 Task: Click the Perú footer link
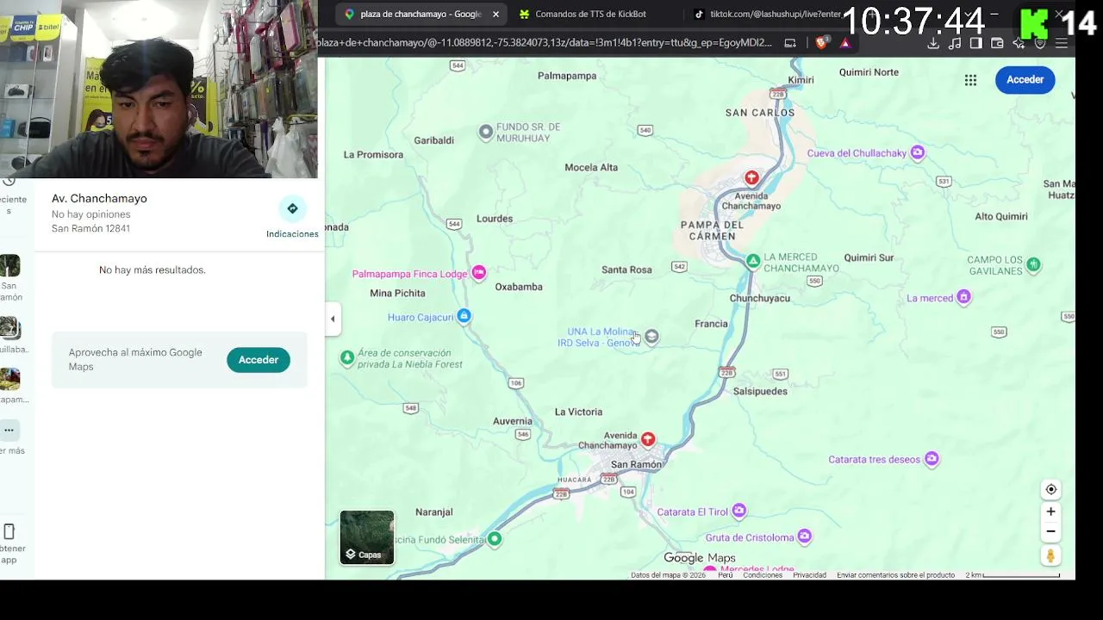[x=726, y=575]
